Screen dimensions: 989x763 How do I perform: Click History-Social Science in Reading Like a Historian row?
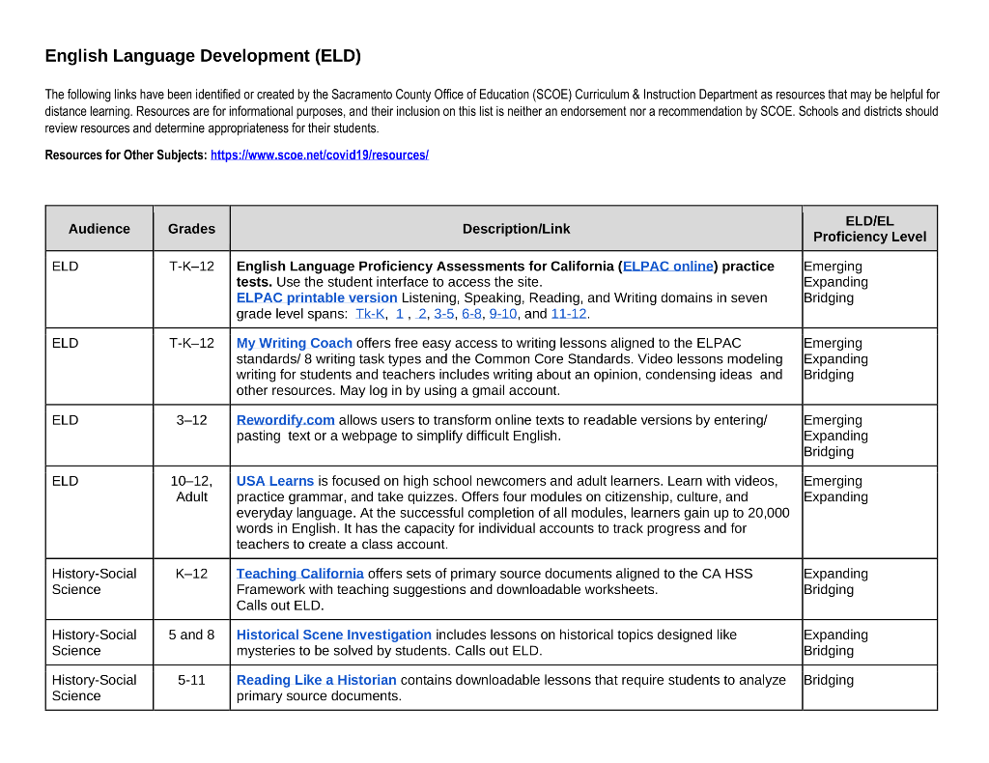tap(94, 688)
